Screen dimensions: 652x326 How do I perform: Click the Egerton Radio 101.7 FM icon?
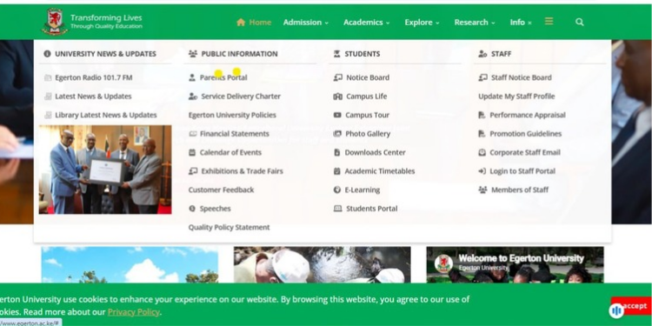[48, 77]
